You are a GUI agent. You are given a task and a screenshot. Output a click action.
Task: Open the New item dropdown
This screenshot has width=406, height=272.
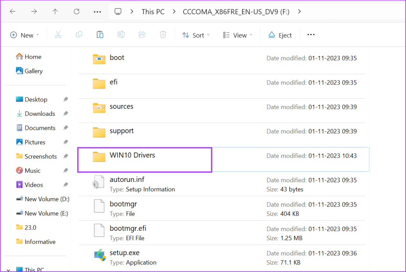24,35
